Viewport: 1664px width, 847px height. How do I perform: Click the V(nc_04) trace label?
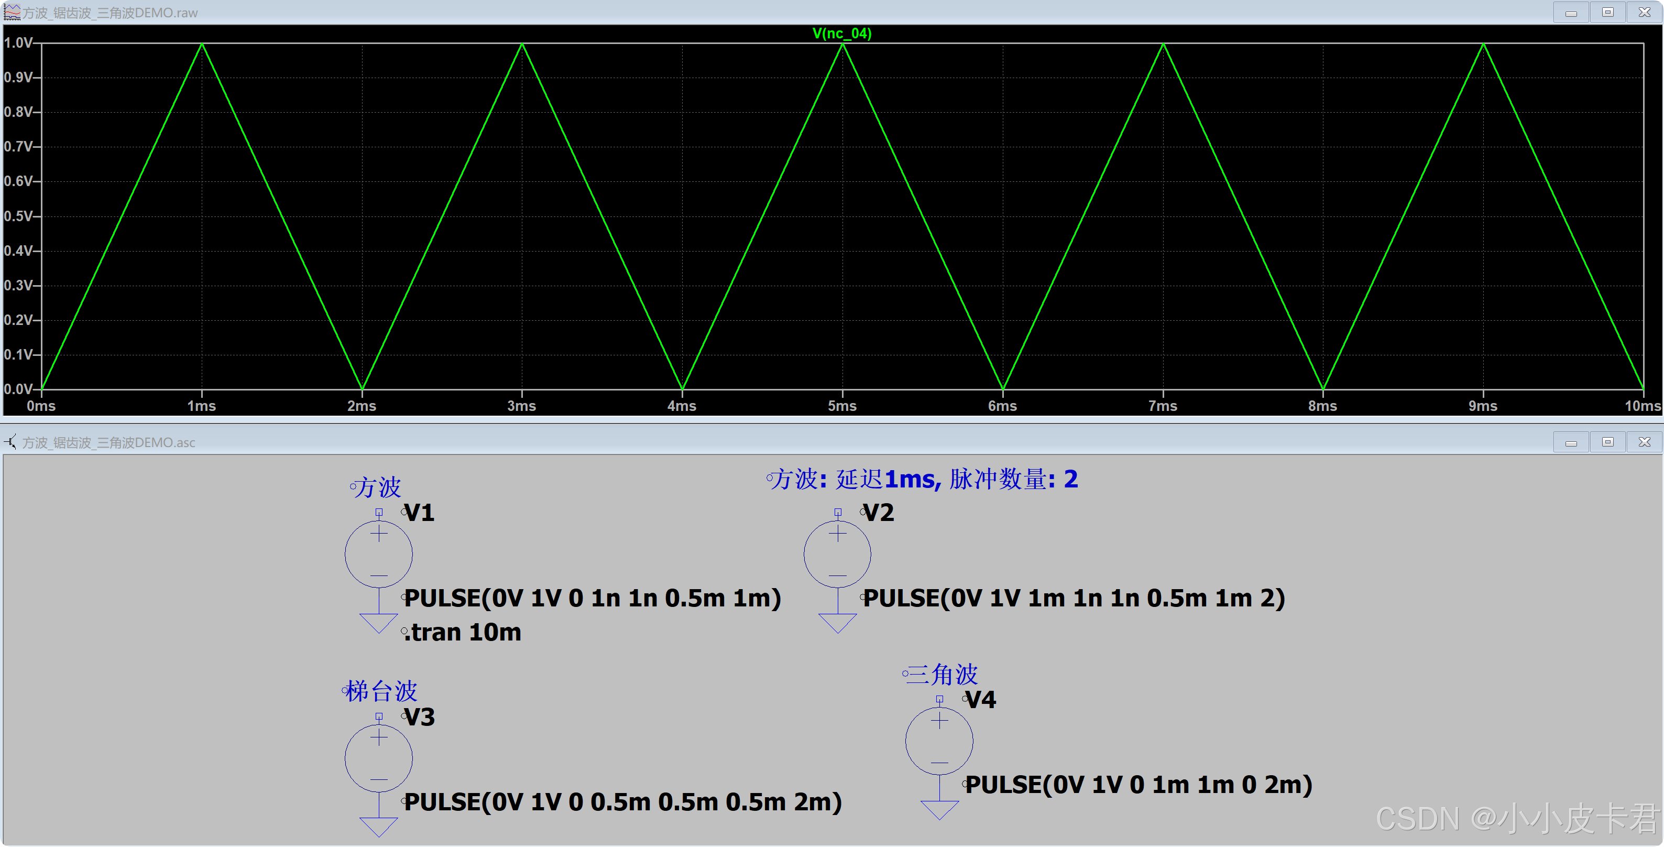841,33
